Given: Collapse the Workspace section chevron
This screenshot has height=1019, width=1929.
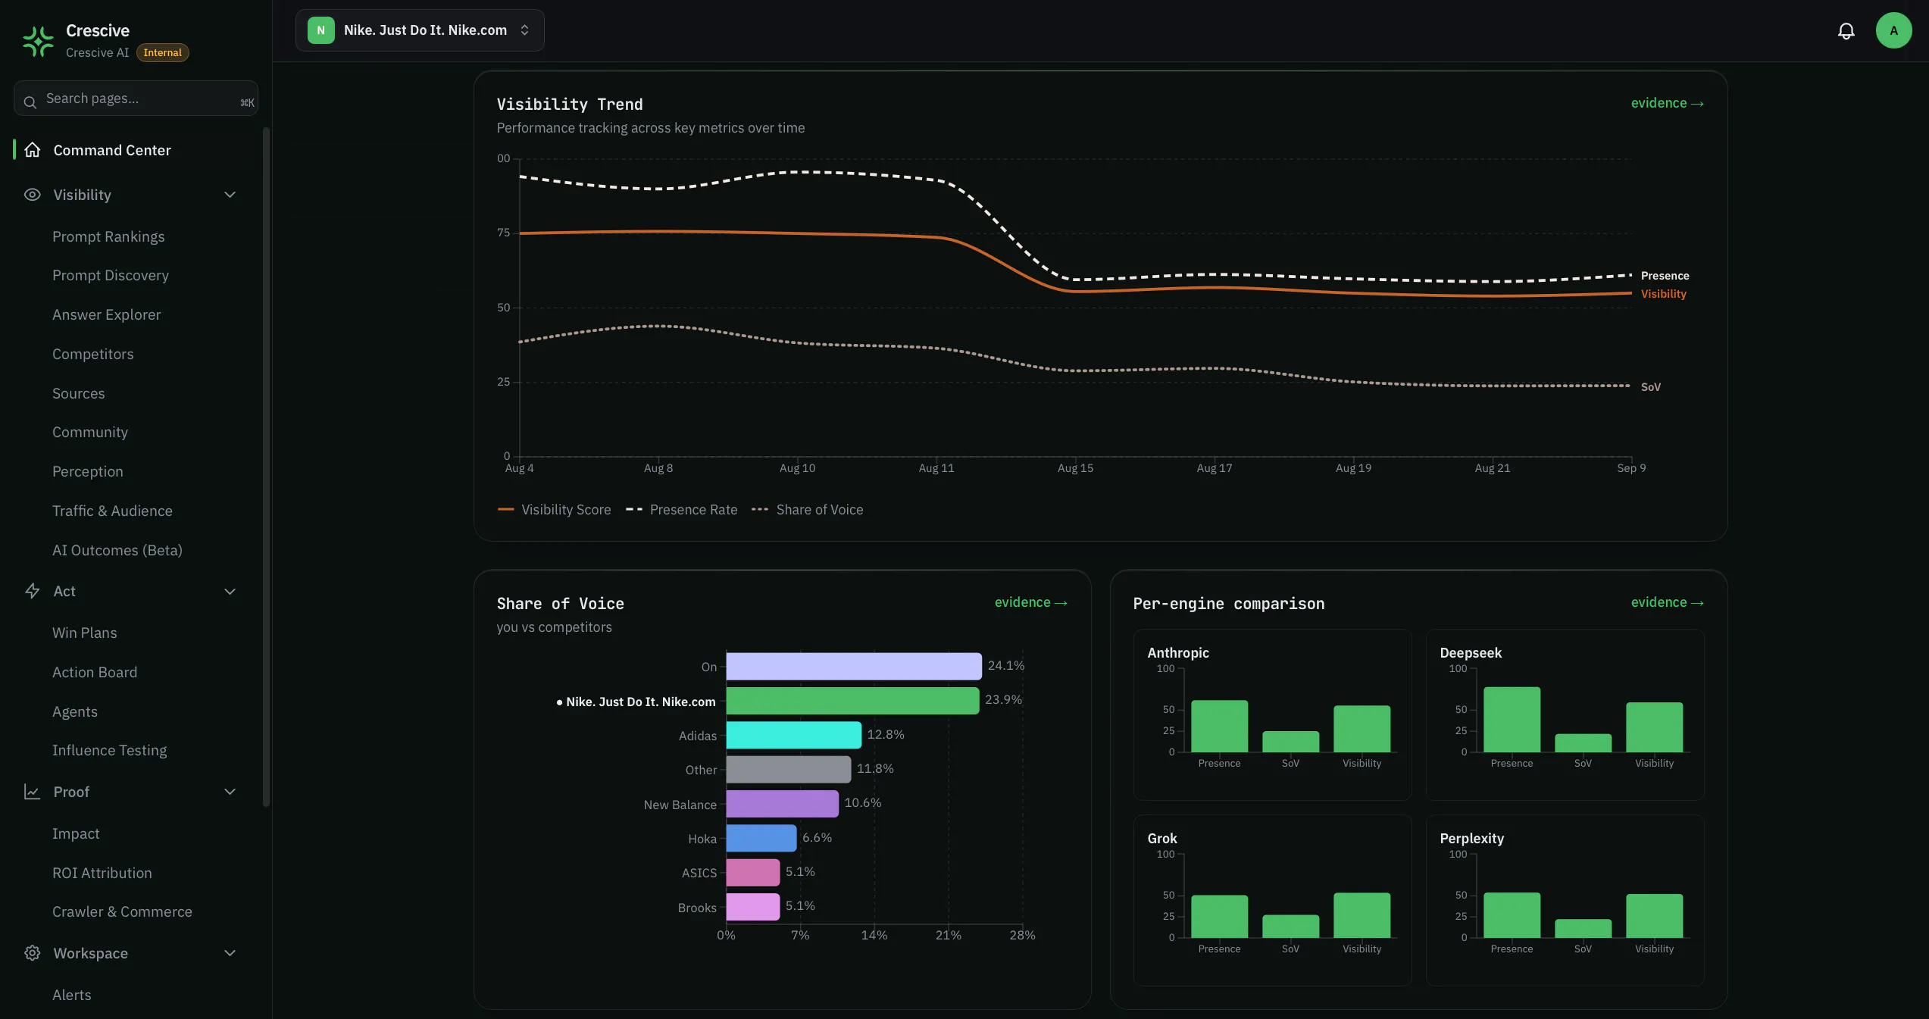Looking at the screenshot, I should coord(230,953).
